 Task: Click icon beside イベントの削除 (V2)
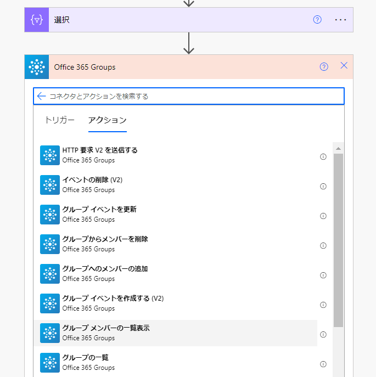pyautogui.click(x=50, y=185)
